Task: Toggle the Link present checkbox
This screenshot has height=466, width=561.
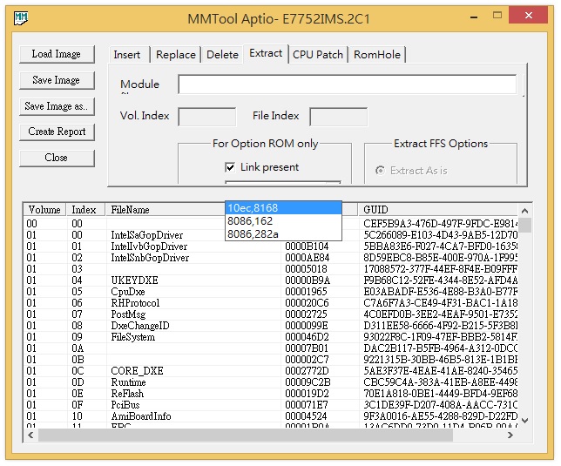Action: (230, 167)
